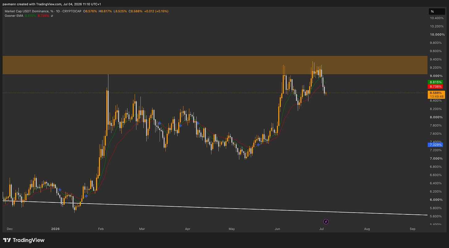Select the low value 'L8.525%'

tap(121, 11)
